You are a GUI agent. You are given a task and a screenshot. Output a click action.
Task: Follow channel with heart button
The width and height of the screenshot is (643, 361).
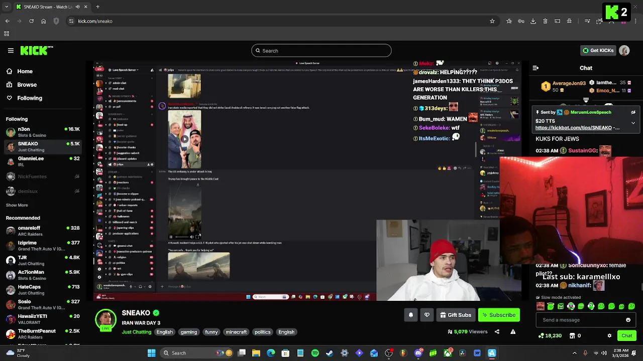(427, 315)
